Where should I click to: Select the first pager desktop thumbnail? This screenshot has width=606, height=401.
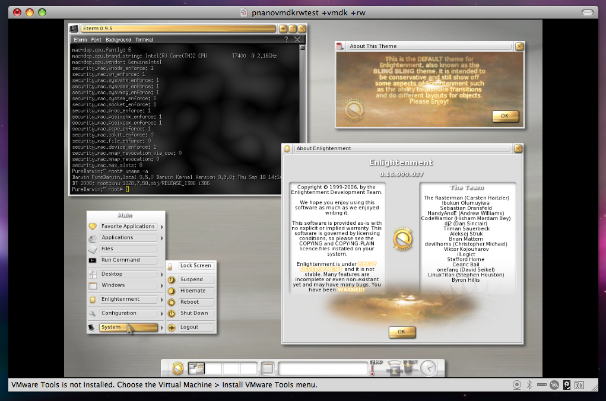click(196, 368)
